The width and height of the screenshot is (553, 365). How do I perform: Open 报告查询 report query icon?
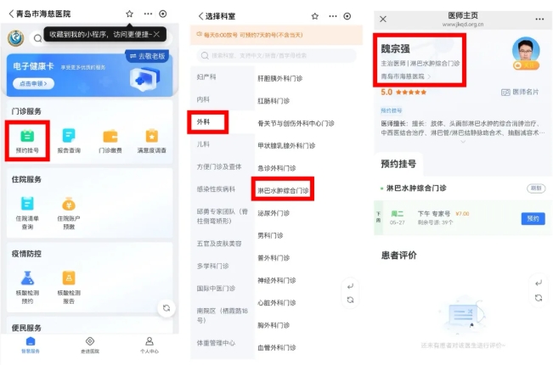coord(69,139)
